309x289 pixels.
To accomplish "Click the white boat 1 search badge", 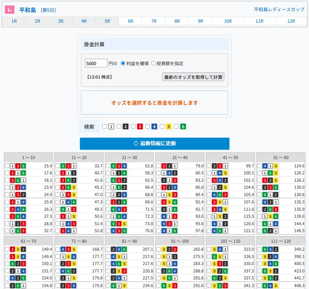I will pos(111,127).
